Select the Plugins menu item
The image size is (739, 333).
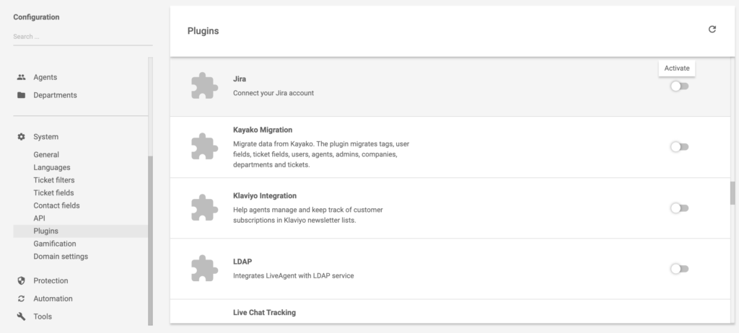click(80, 231)
